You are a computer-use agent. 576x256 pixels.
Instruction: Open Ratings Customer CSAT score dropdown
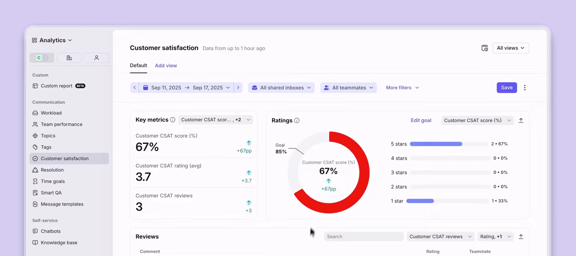pyautogui.click(x=477, y=120)
